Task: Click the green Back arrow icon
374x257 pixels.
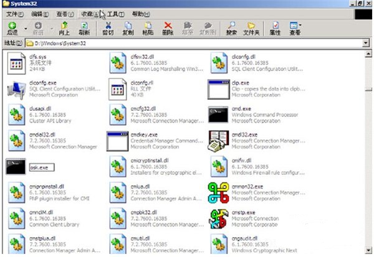Action: coord(12,26)
